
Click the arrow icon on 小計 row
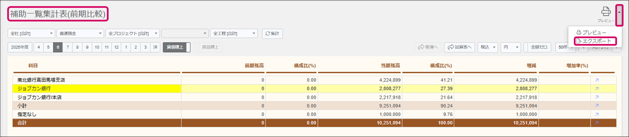596,106
